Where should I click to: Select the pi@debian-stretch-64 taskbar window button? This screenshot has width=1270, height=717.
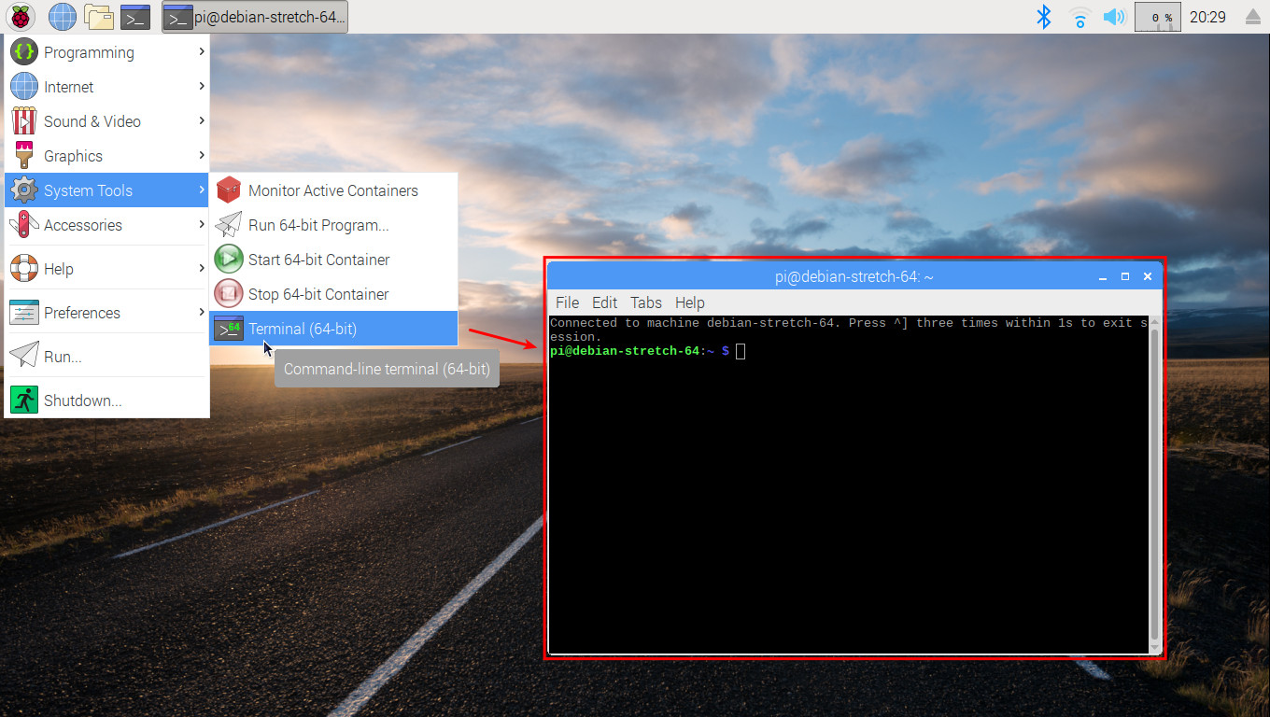(x=255, y=17)
